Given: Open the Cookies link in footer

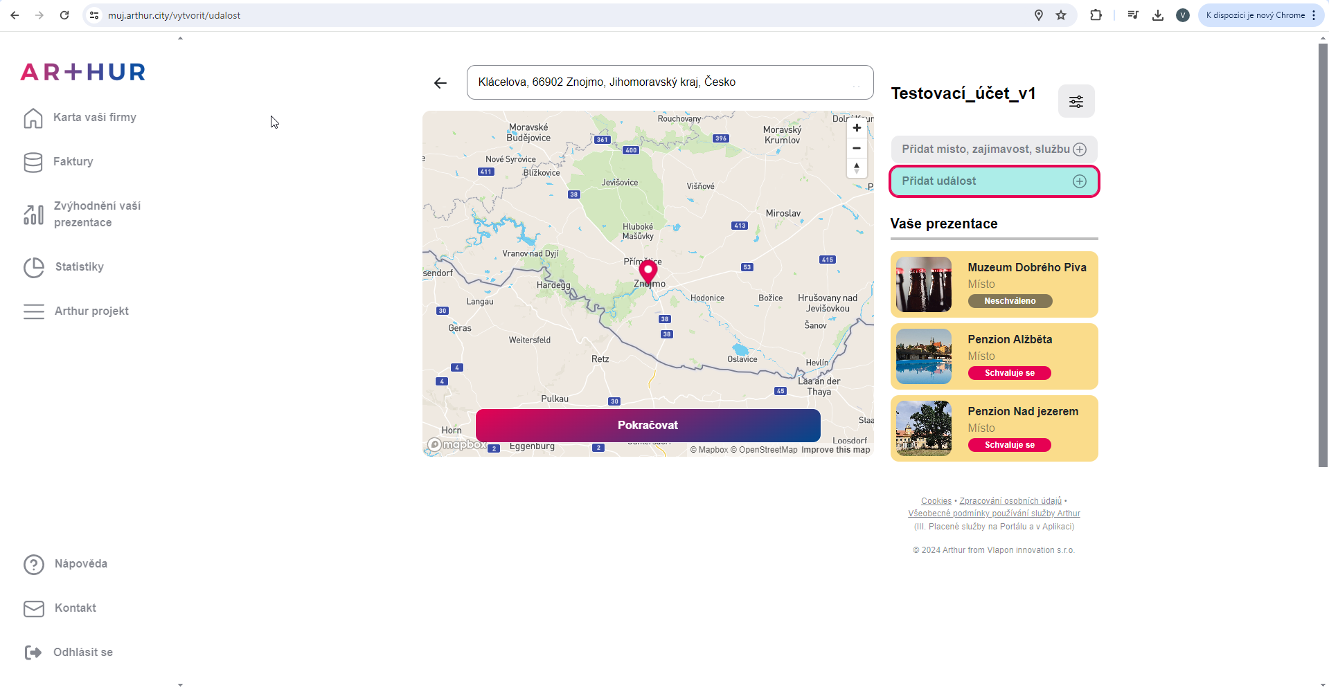Looking at the screenshot, I should pyautogui.click(x=936, y=501).
